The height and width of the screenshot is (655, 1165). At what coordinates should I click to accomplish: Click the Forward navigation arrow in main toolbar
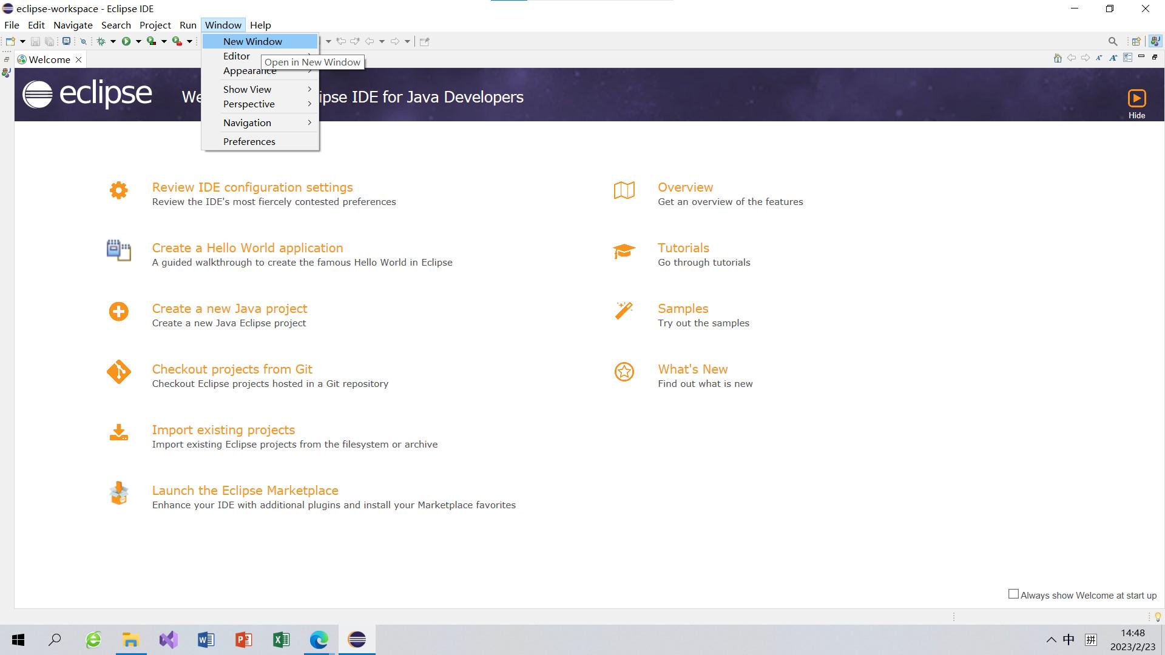395,41
